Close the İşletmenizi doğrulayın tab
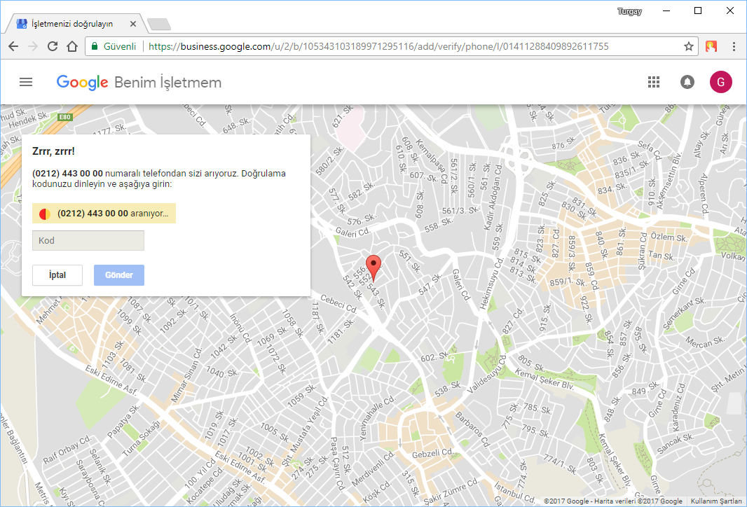 [x=133, y=23]
